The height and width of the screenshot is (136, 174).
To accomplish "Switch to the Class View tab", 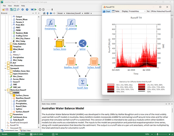I will (25, 130).
